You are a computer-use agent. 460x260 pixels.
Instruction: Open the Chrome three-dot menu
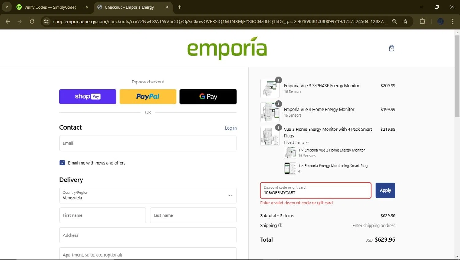pyautogui.click(x=453, y=21)
